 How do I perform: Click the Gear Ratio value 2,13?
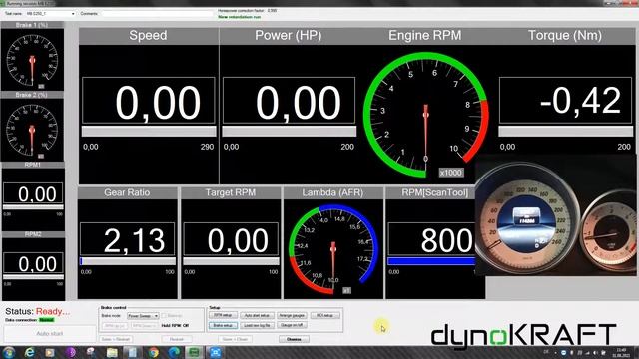(127, 239)
